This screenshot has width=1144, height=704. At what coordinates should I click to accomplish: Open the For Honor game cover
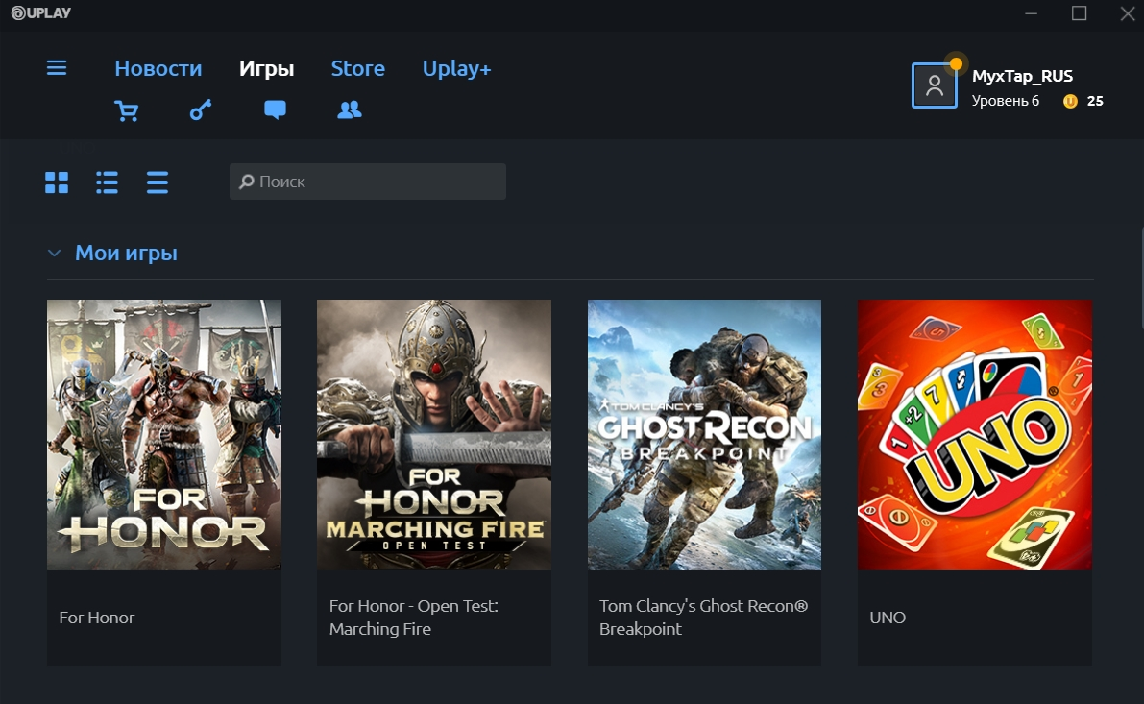point(164,434)
